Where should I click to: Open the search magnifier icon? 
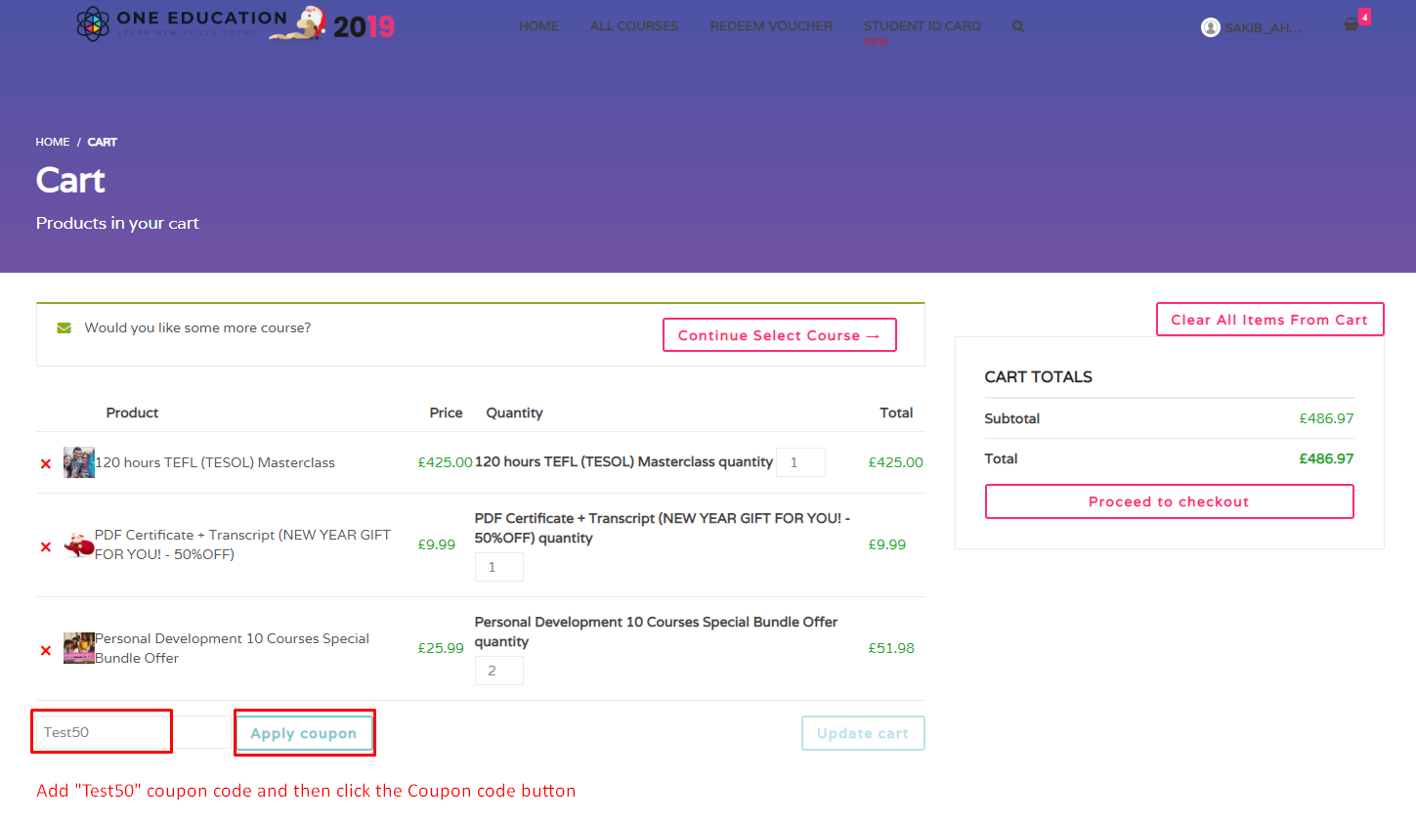[x=1017, y=26]
